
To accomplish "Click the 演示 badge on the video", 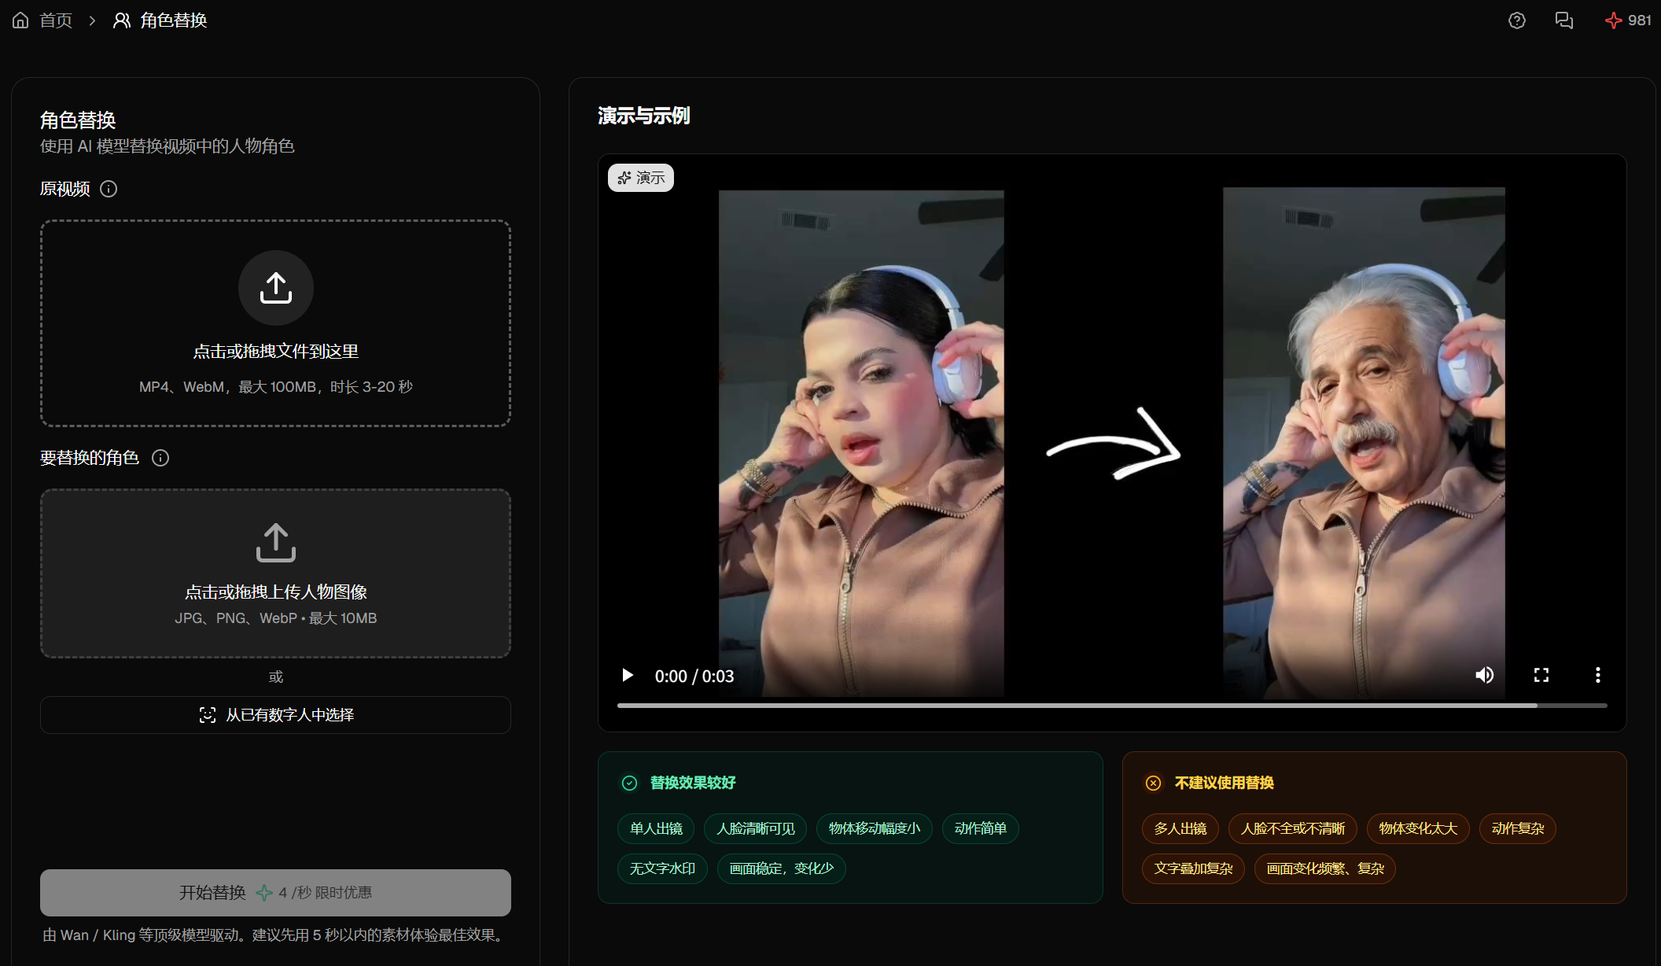I will coord(641,178).
